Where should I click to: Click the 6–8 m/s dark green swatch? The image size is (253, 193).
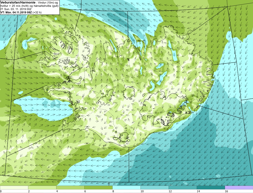coord(98,188)
